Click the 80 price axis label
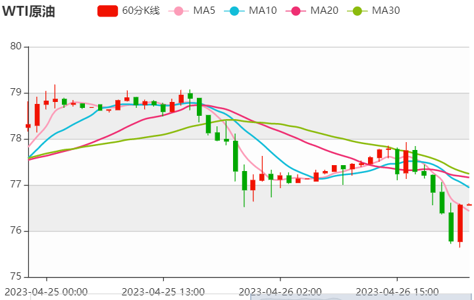The width and height of the screenshot is (474, 300). (x=17, y=47)
